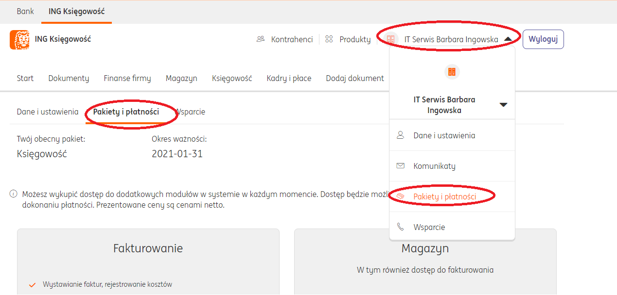Click the cards icon next to Pakiety i płatności

(401, 197)
